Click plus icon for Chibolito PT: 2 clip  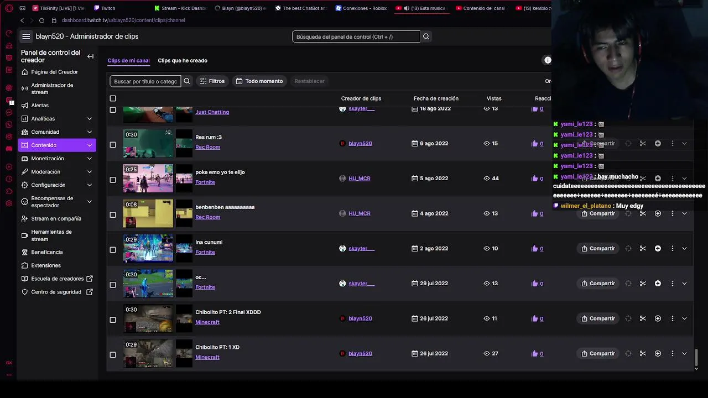[658, 318]
